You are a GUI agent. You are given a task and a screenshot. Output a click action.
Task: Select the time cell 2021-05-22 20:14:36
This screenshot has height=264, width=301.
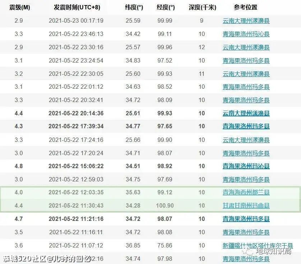tap(76, 113)
